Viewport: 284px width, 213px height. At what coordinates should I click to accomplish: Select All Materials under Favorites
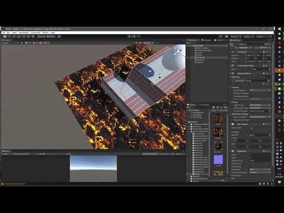pyautogui.click(x=197, y=112)
